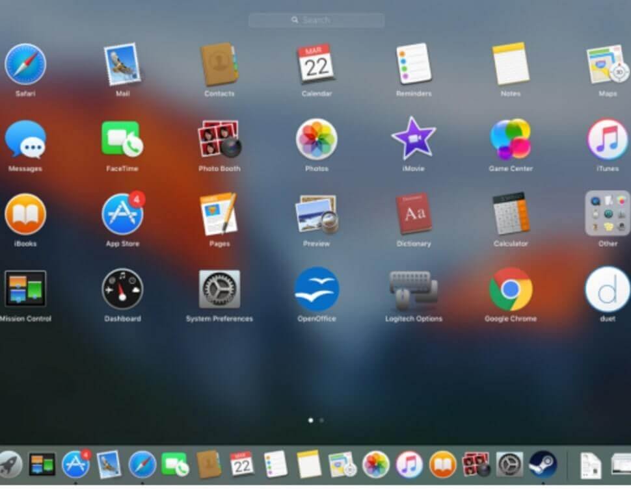Launch Mail app in Launchpad
The width and height of the screenshot is (631, 490).
(122, 64)
